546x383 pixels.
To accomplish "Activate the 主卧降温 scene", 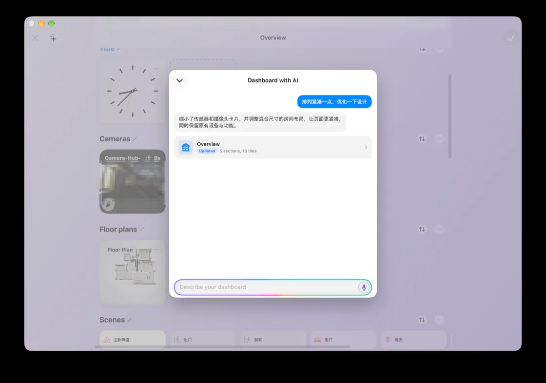I will 132,340.
